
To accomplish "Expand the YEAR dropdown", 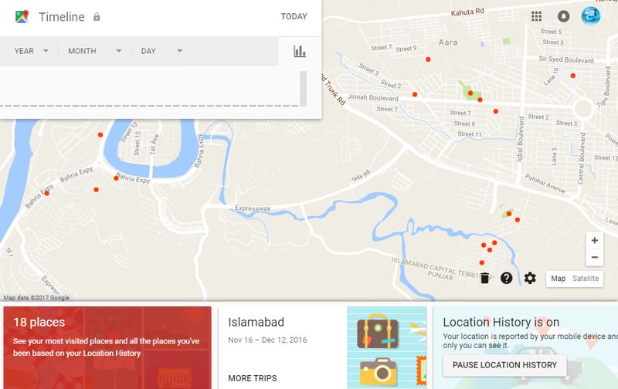I will (32, 51).
